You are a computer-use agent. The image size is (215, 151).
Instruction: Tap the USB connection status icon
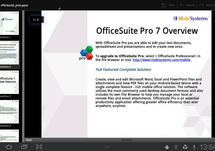[x=176, y=147]
